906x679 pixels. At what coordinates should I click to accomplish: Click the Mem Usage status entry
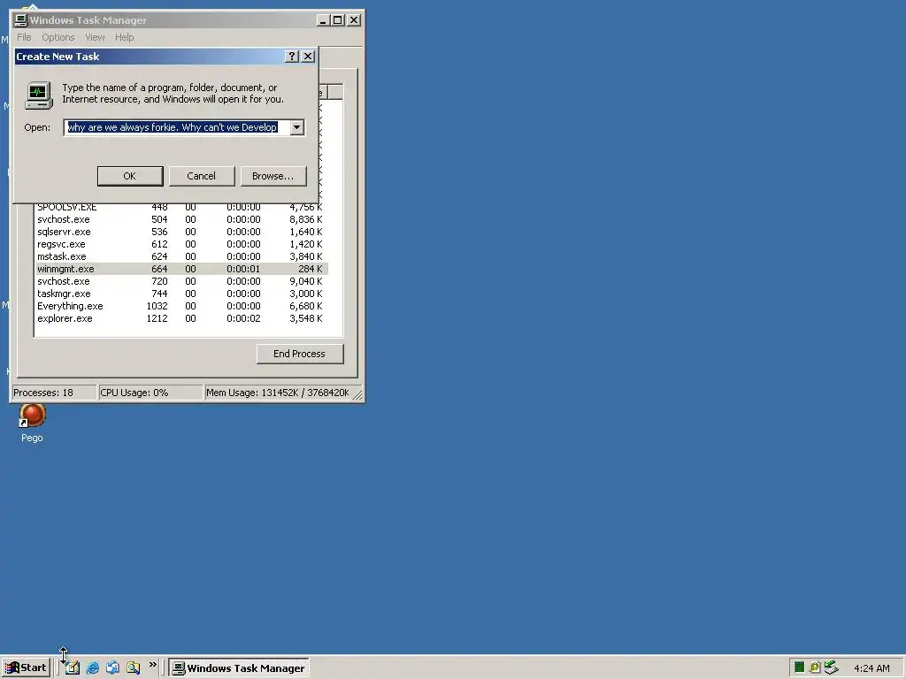pyautogui.click(x=277, y=393)
